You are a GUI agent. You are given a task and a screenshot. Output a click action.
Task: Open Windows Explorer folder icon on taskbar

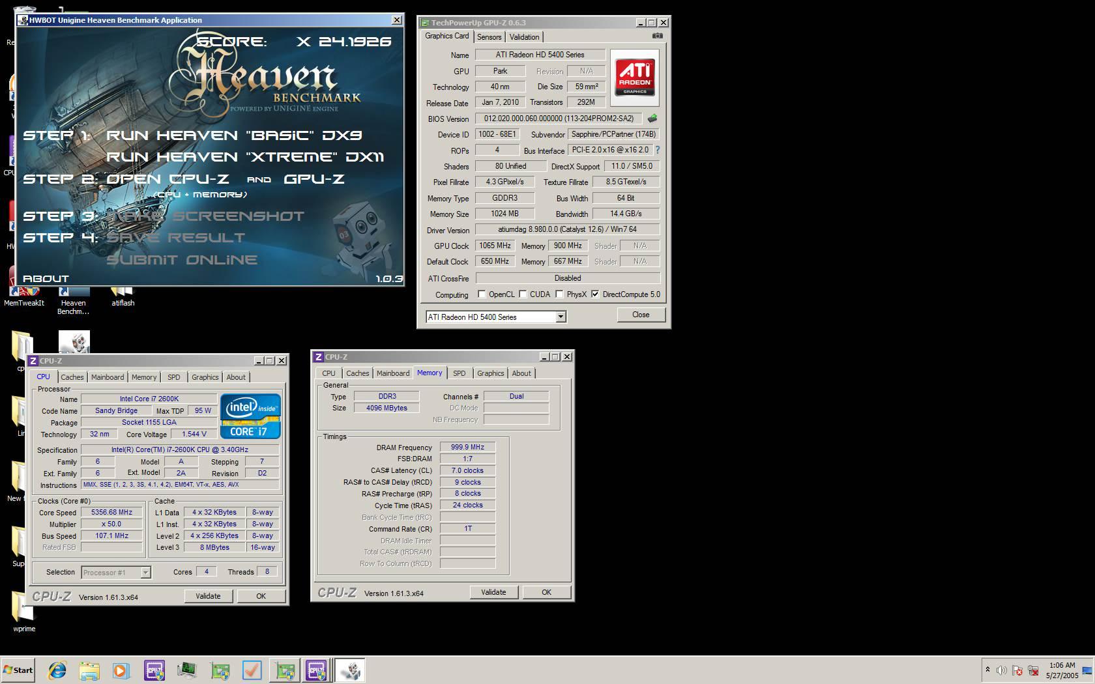click(x=89, y=670)
